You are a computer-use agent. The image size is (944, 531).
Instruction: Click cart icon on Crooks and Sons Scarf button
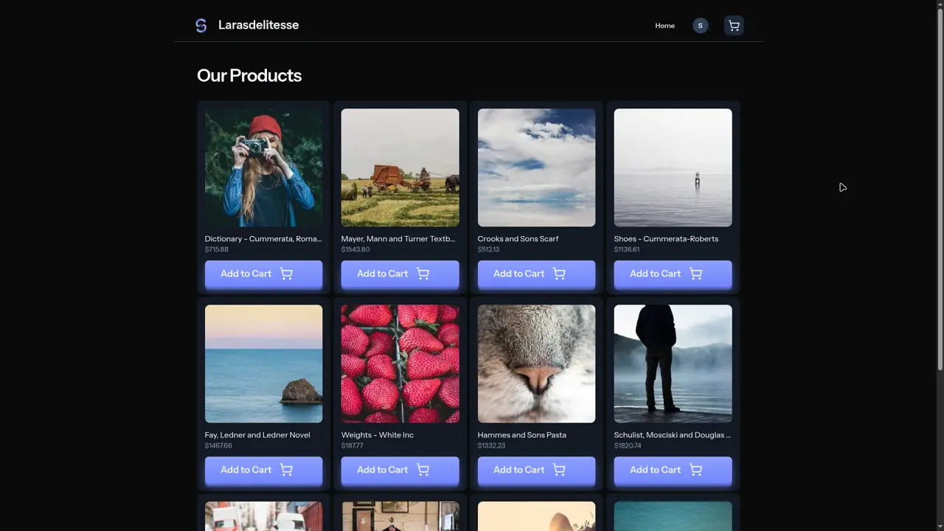pos(559,274)
